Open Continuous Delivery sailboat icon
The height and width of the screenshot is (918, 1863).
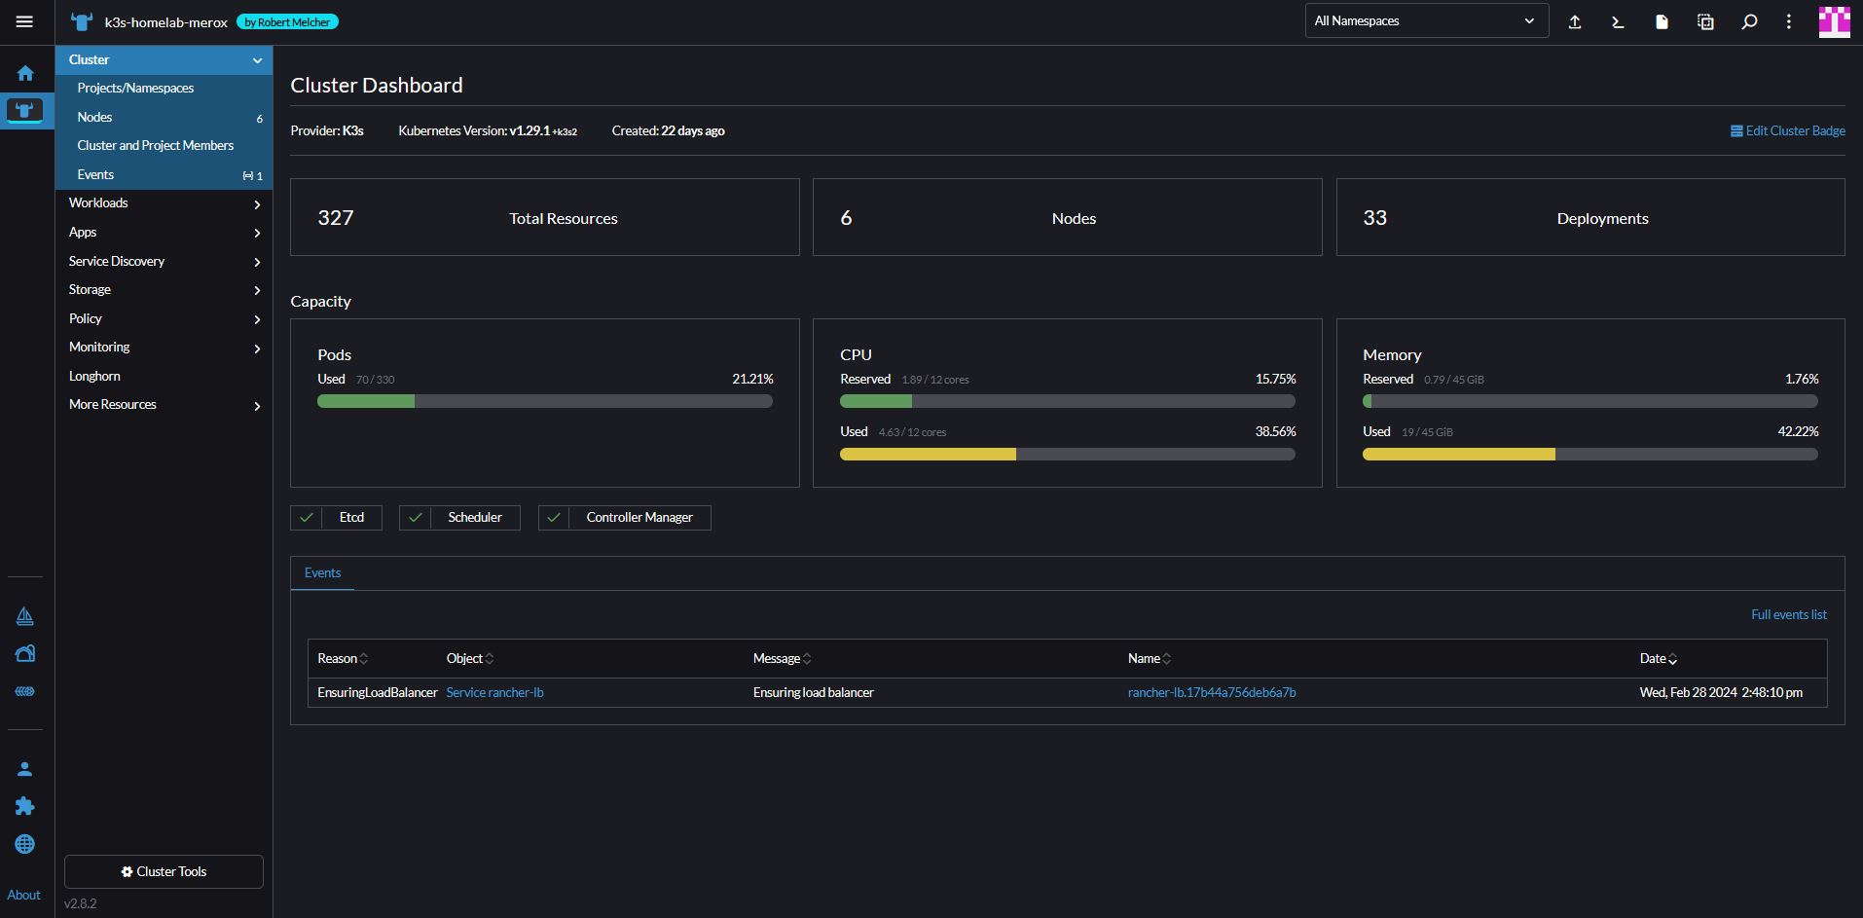pyautogui.click(x=25, y=615)
